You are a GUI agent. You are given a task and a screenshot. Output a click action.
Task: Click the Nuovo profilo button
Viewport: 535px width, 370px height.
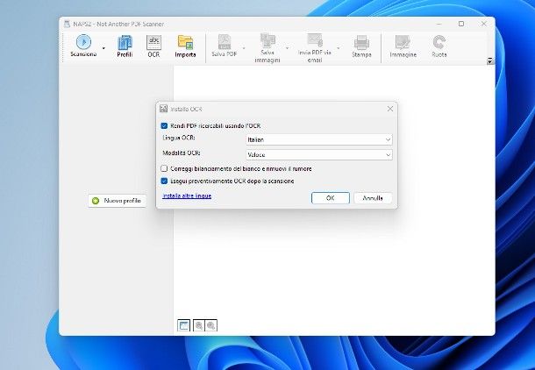point(117,201)
